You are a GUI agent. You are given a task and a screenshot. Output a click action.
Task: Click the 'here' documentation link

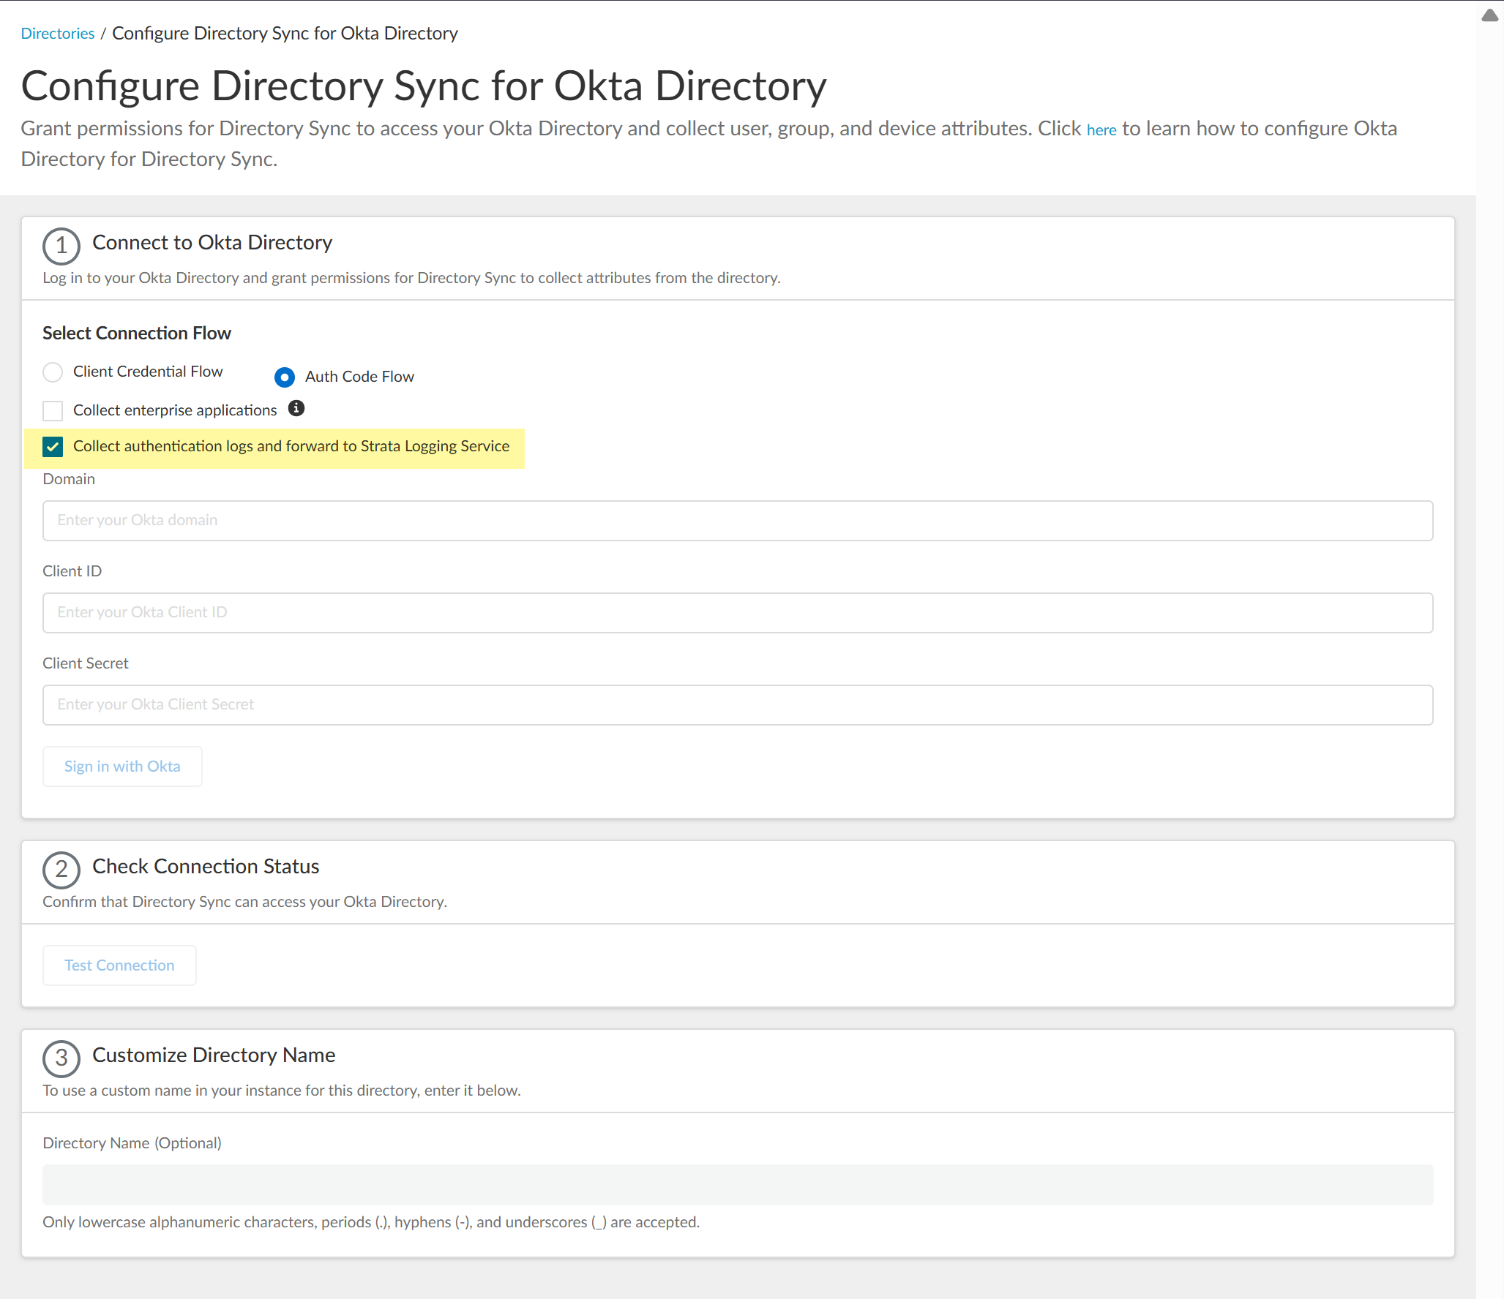point(1101,130)
